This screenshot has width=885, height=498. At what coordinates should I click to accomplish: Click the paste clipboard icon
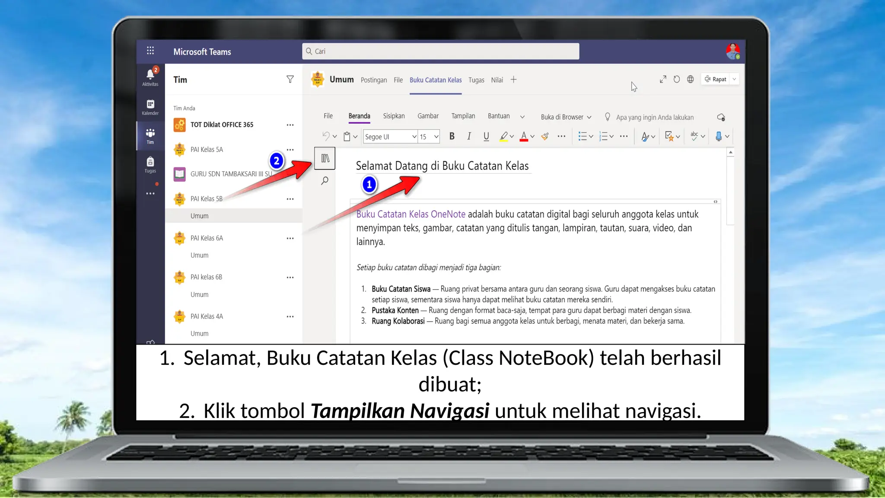(x=347, y=136)
